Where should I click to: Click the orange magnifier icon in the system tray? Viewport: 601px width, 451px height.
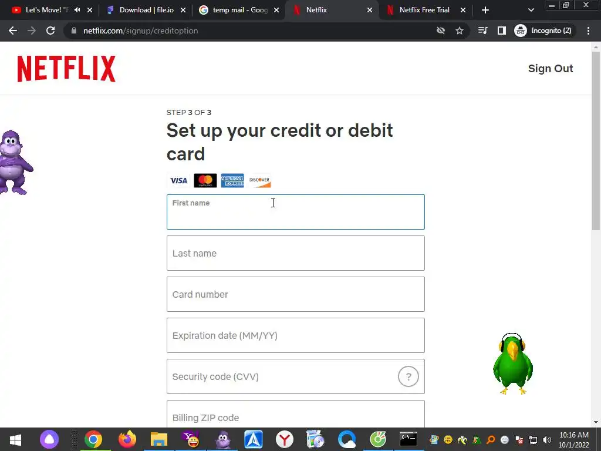(490, 440)
